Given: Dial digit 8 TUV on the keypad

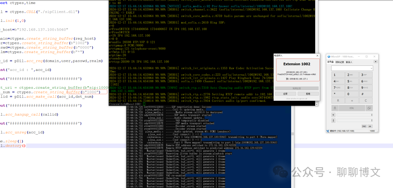Looking at the screenshot, I should (x=352, y=88).
